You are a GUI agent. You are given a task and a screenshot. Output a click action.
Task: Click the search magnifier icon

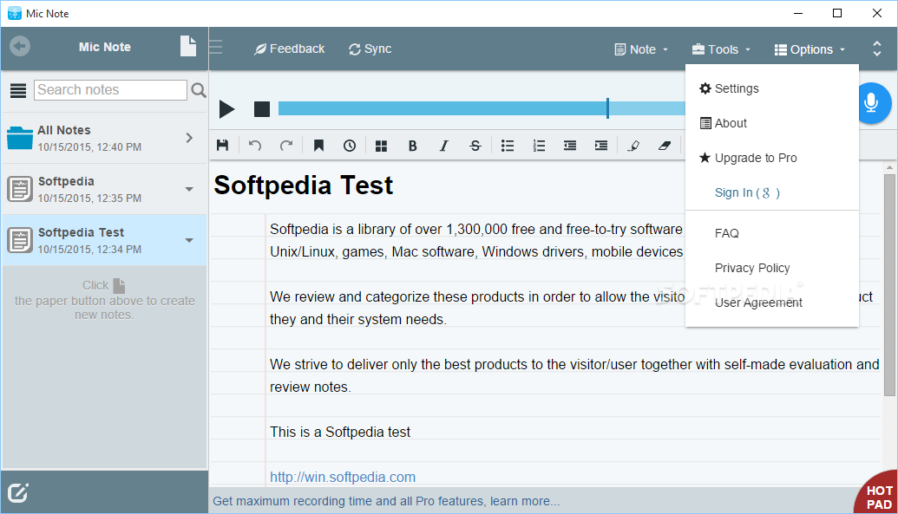[198, 90]
